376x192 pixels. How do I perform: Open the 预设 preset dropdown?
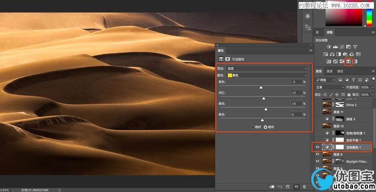coord(267,68)
